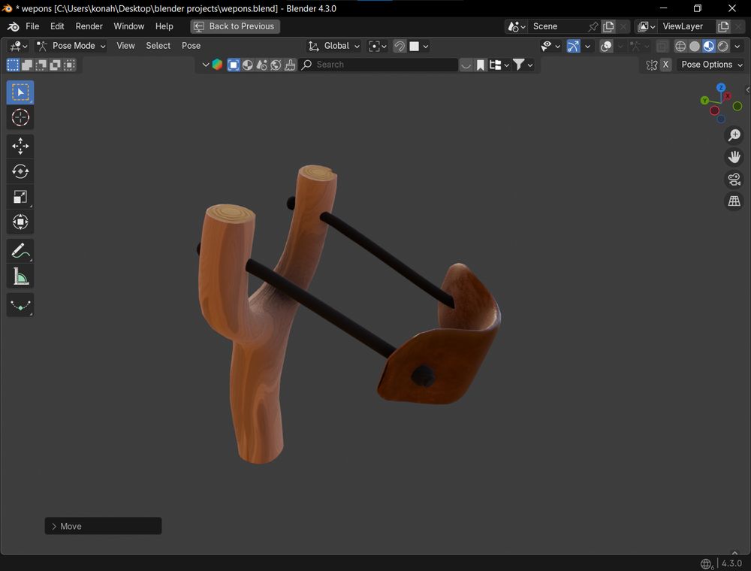
Task: Toggle camera view with camera icon
Action: click(x=734, y=179)
